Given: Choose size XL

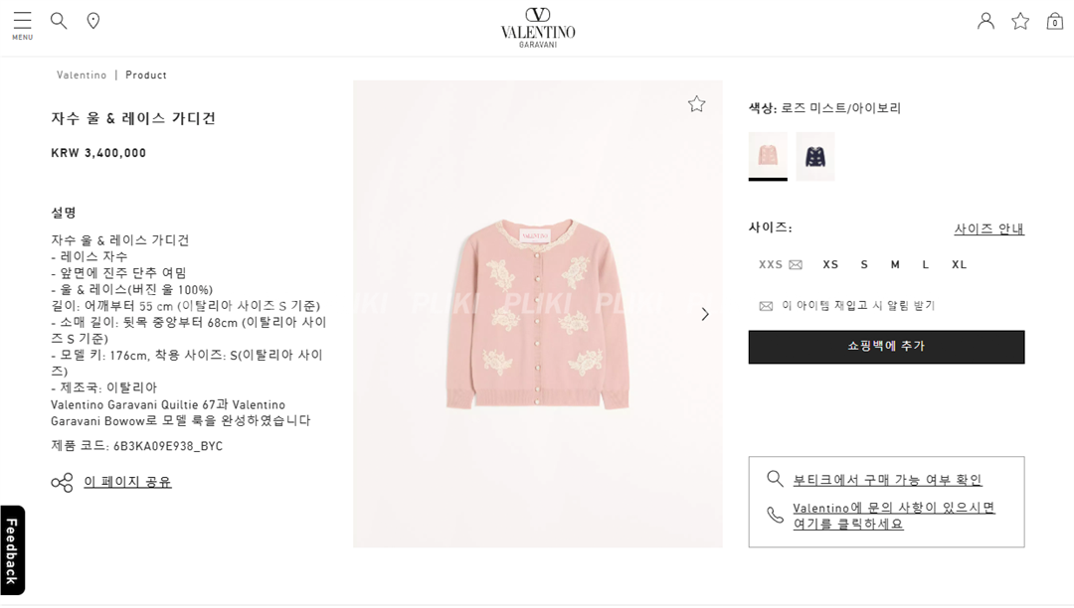Looking at the screenshot, I should pos(959,264).
